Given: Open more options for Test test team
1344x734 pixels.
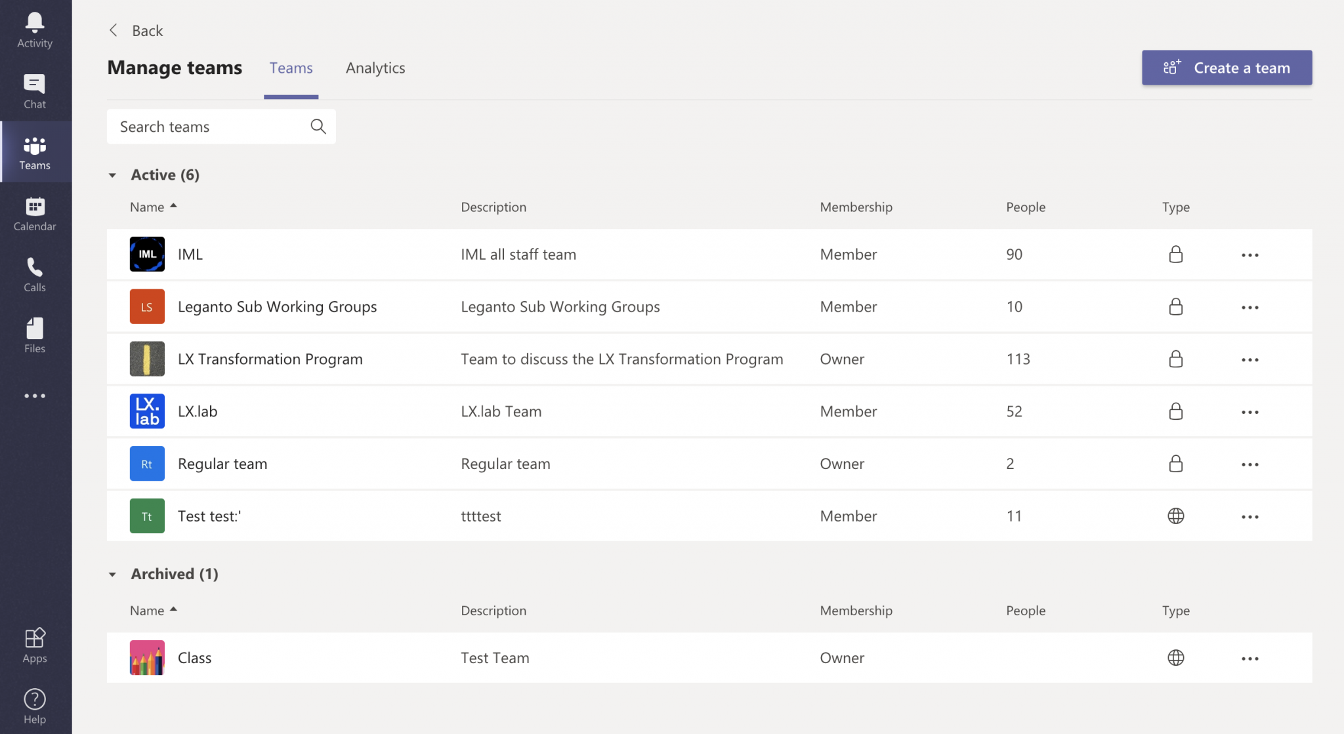Looking at the screenshot, I should tap(1250, 518).
